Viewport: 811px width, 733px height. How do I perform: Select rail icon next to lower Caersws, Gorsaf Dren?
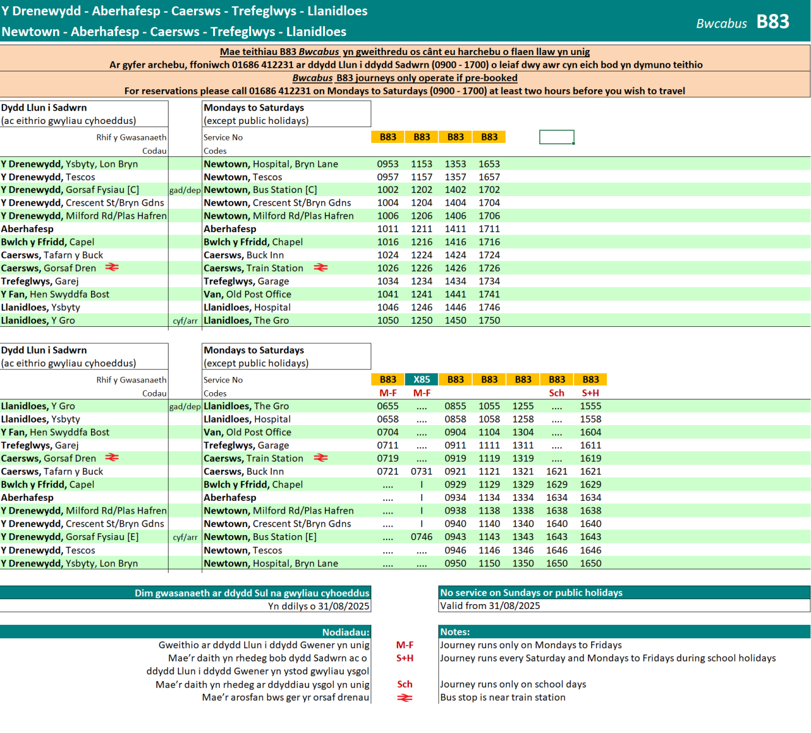112,458
